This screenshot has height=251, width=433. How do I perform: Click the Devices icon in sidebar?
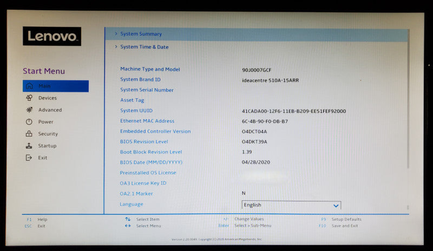[29, 98]
